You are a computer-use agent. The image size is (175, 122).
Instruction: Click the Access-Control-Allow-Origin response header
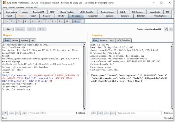click(x=117, y=56)
